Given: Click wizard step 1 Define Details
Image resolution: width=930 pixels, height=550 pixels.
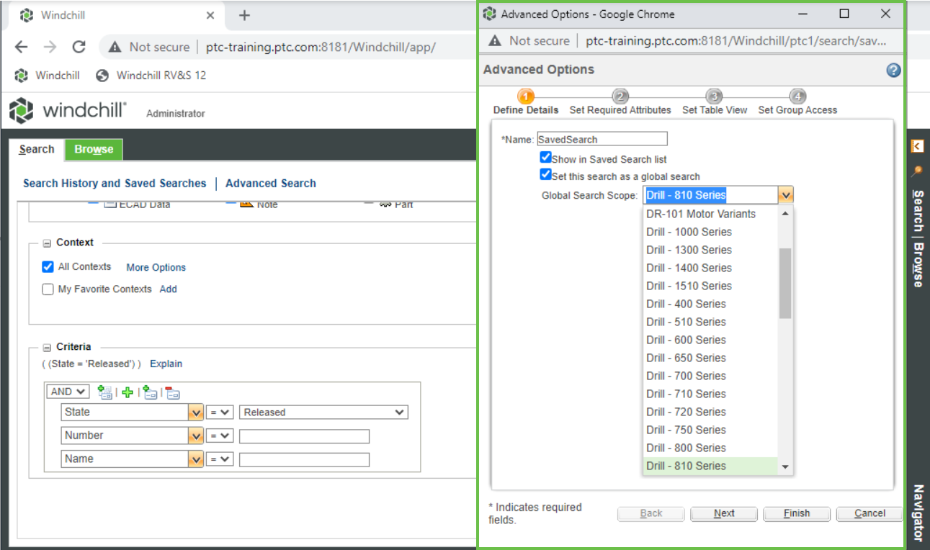Looking at the screenshot, I should [526, 102].
